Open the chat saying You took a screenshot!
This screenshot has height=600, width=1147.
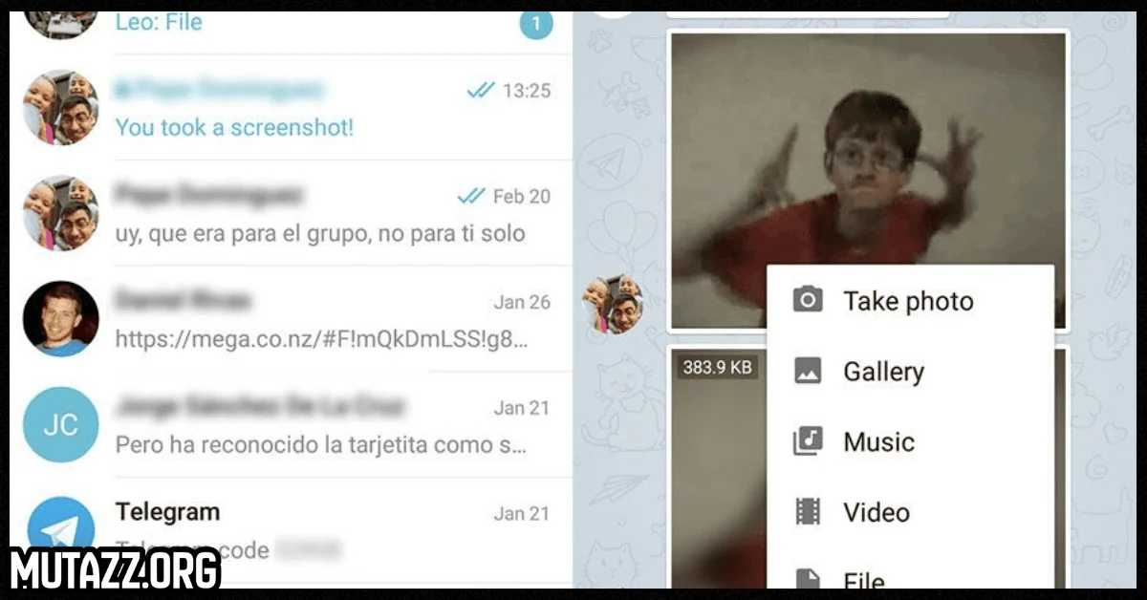234,127
